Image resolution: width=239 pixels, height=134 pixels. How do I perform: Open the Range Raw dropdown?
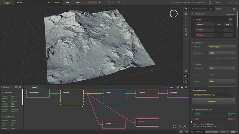(x=222, y=81)
